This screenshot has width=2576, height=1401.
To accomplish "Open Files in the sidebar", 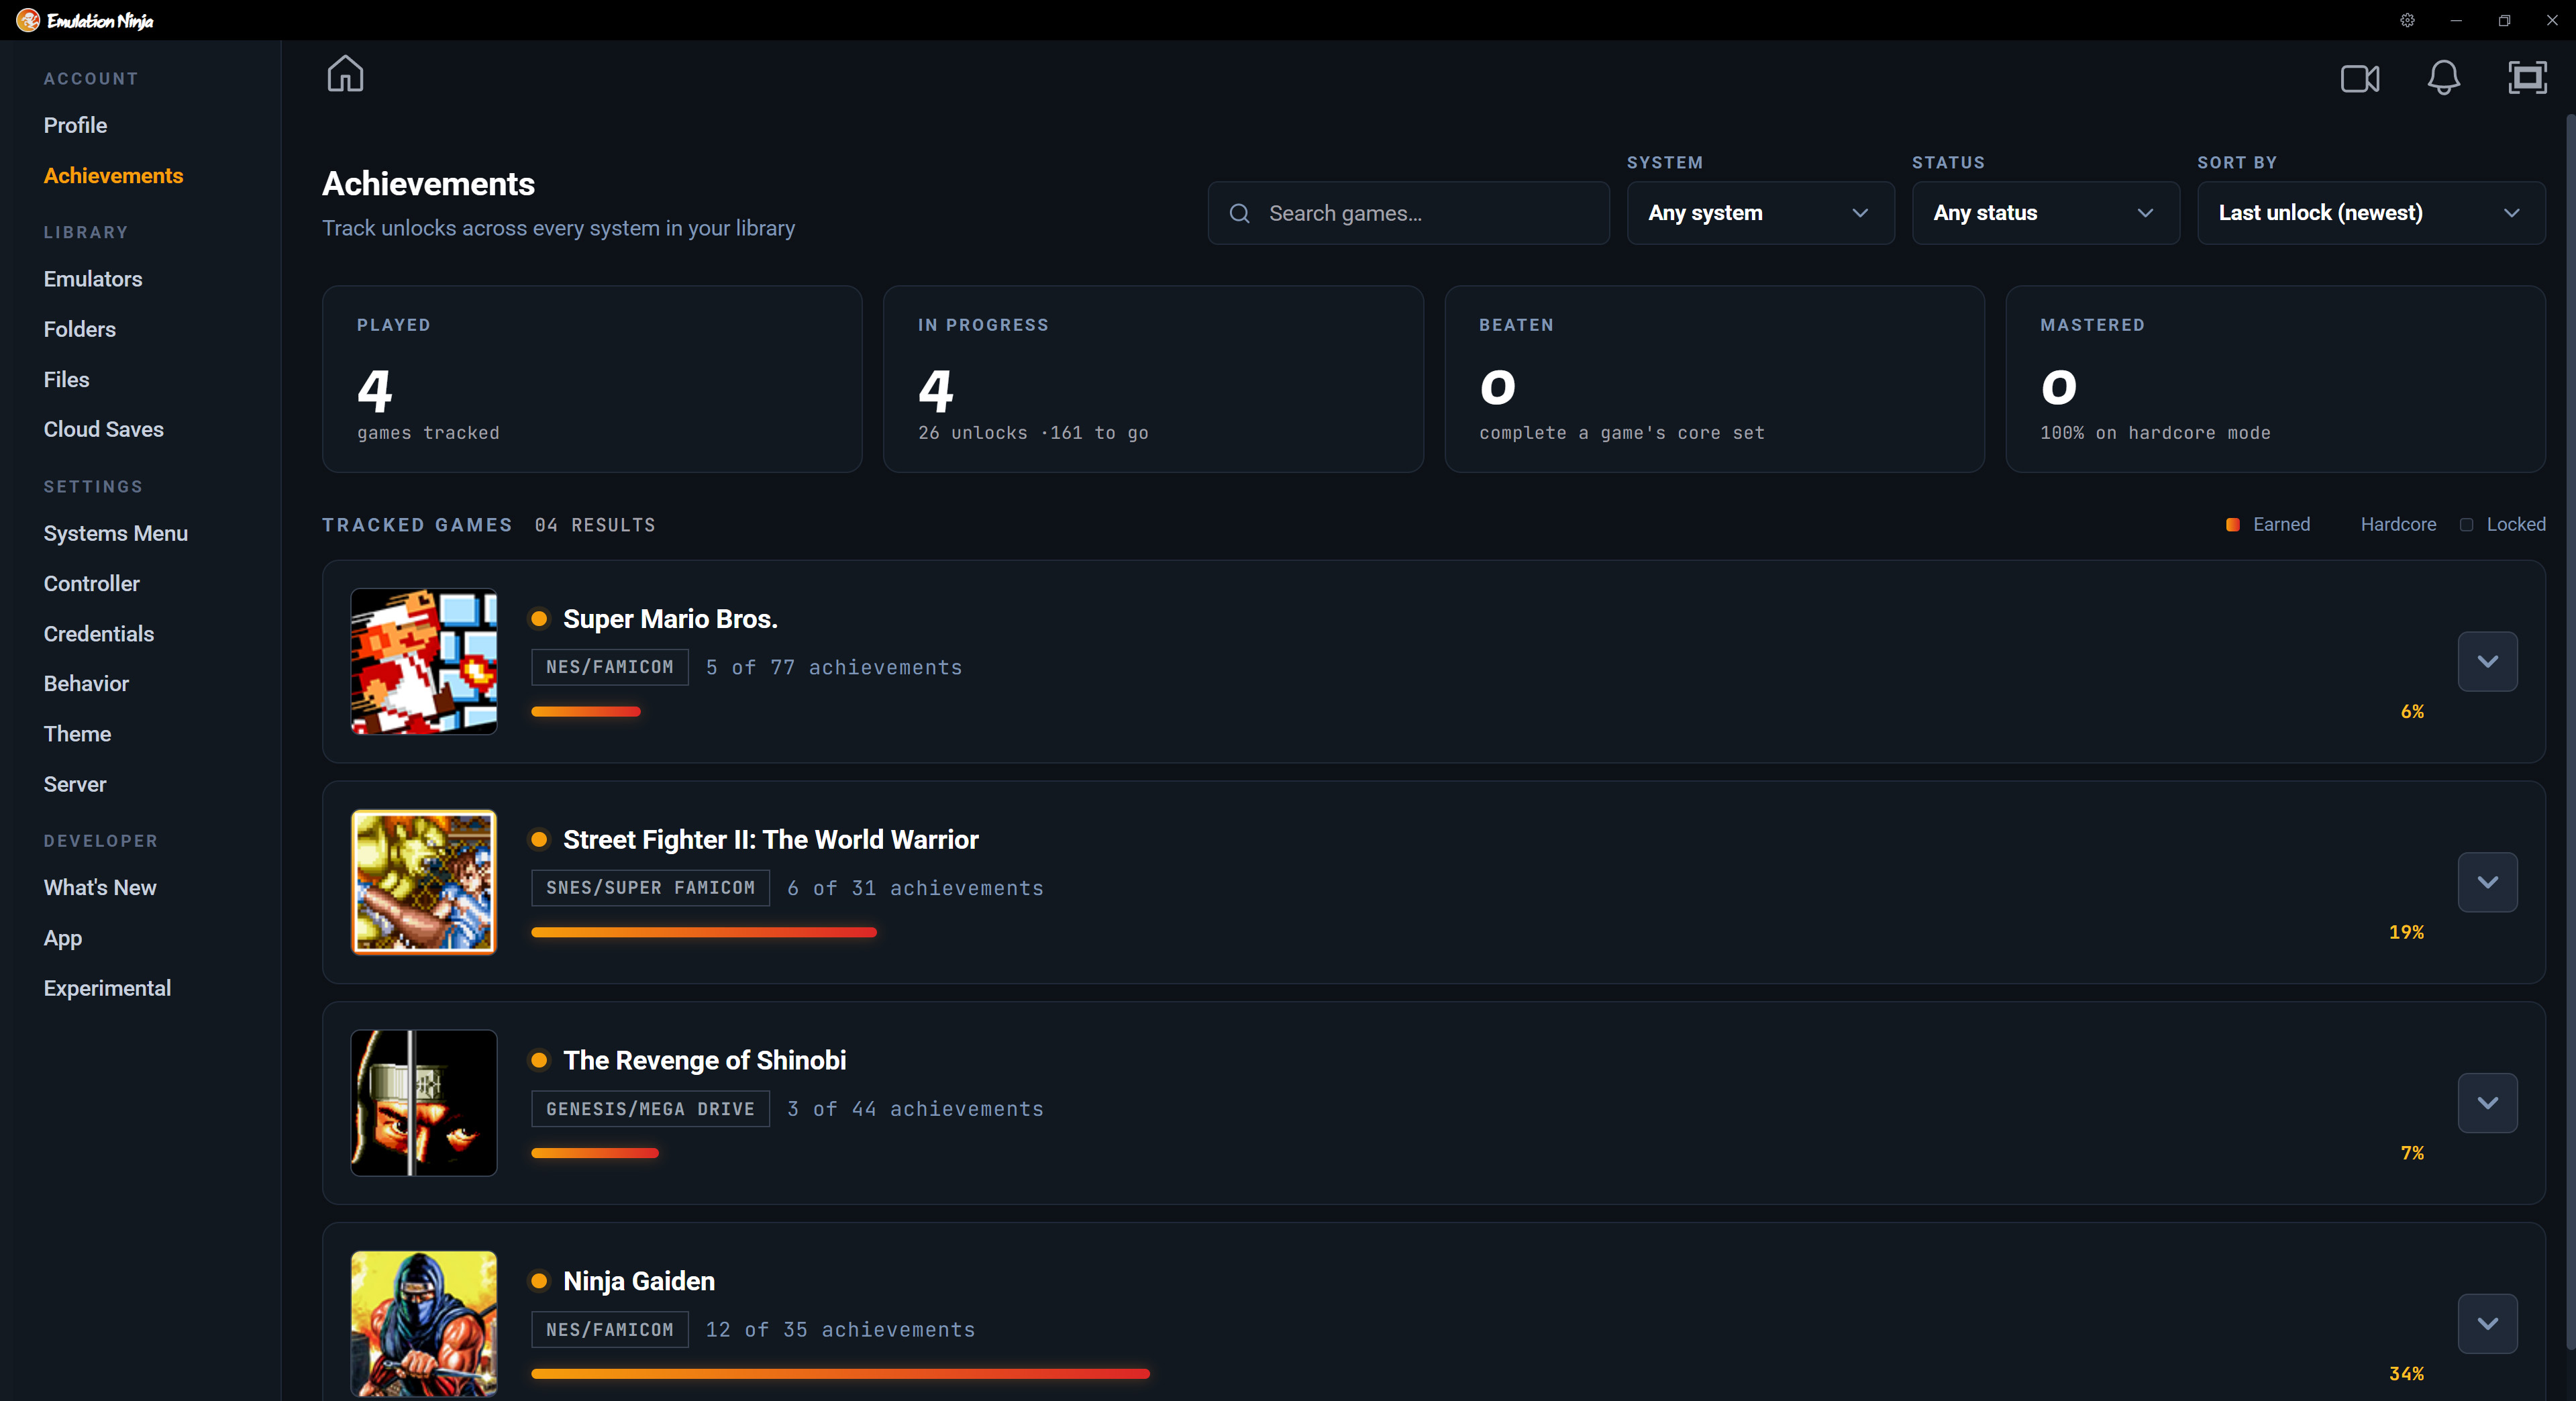I will point(66,379).
